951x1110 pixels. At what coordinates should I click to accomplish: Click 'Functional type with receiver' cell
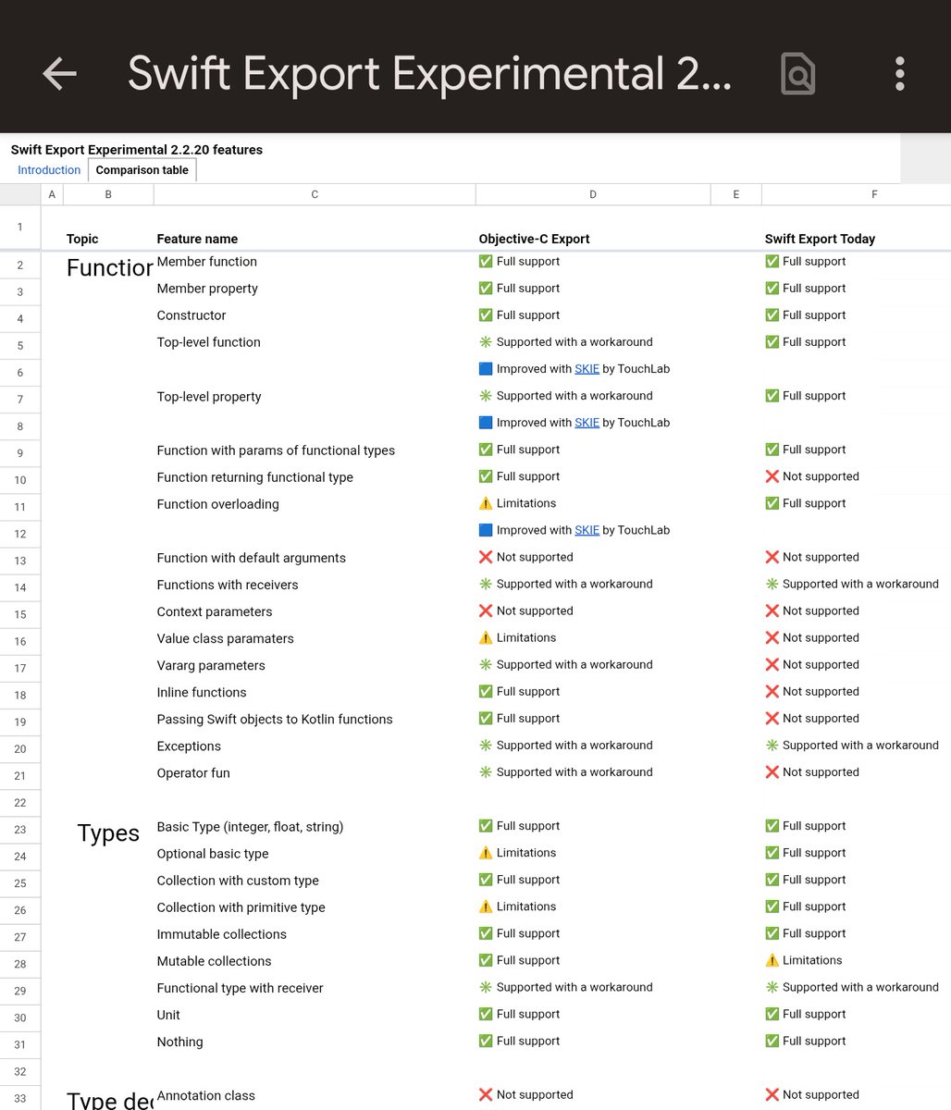tap(241, 988)
